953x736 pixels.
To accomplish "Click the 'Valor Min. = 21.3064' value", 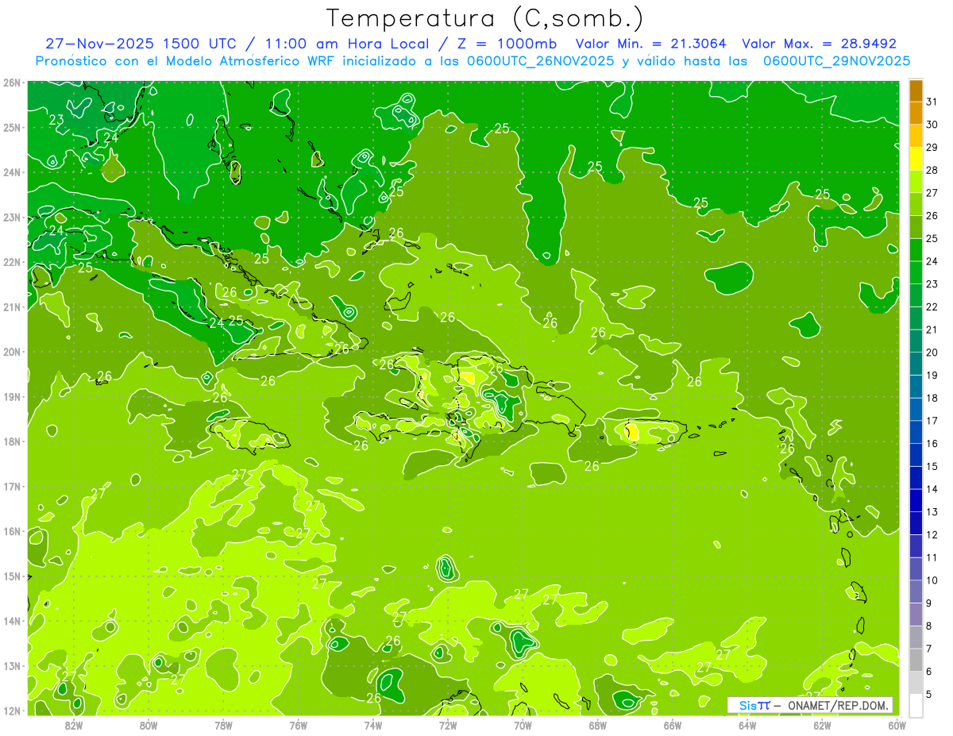I will point(650,44).
